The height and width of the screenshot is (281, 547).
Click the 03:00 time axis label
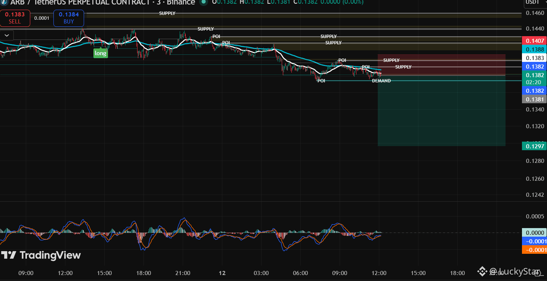261,273
